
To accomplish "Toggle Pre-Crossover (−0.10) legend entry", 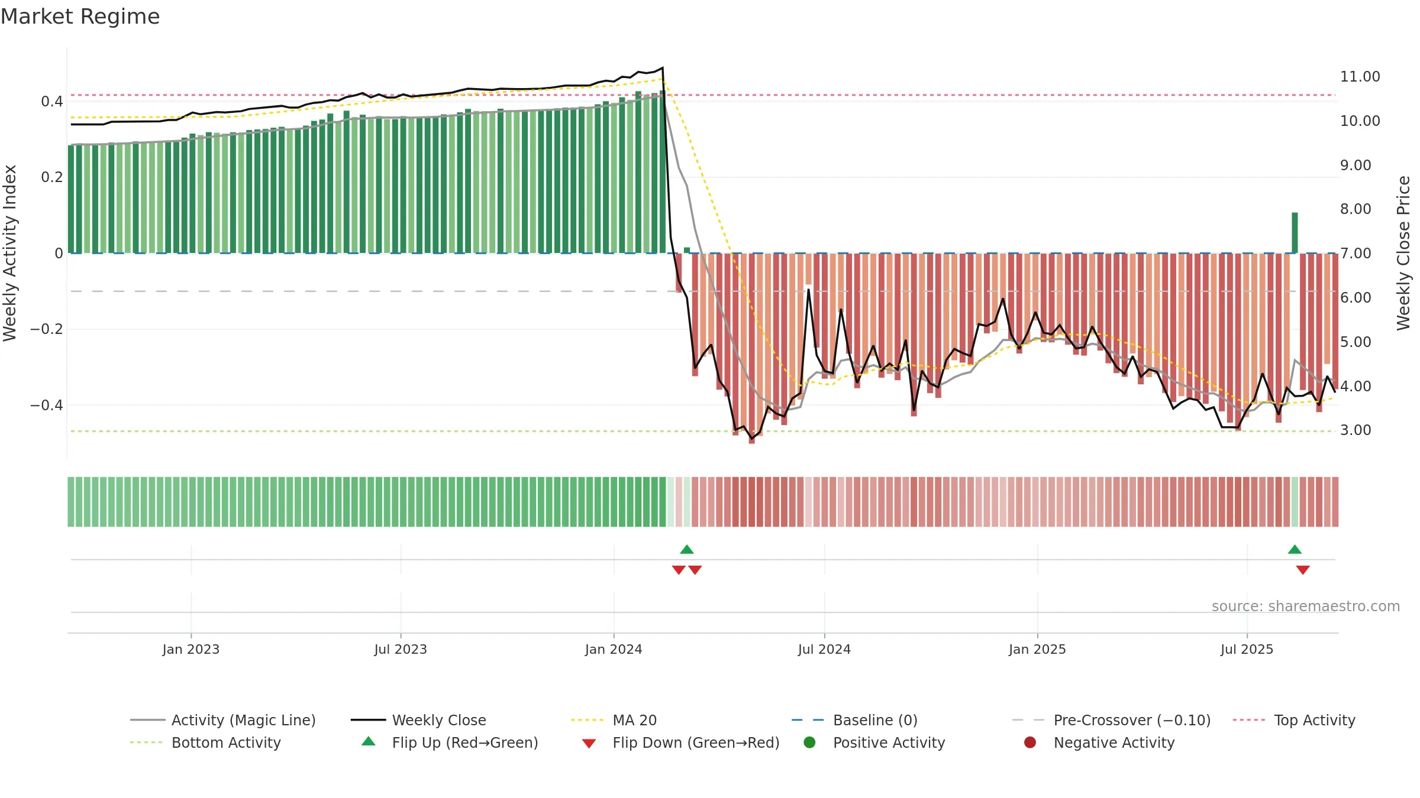I will click(1111, 720).
